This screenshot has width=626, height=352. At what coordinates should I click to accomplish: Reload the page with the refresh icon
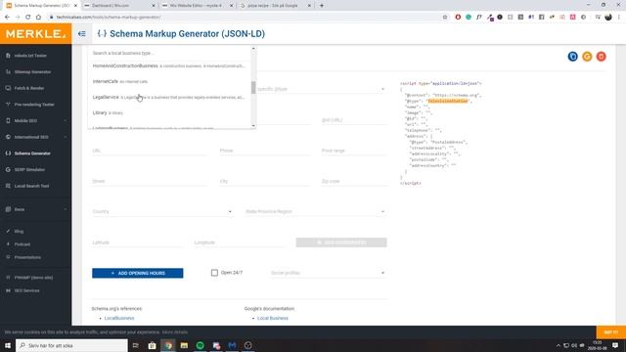[x=28, y=18]
